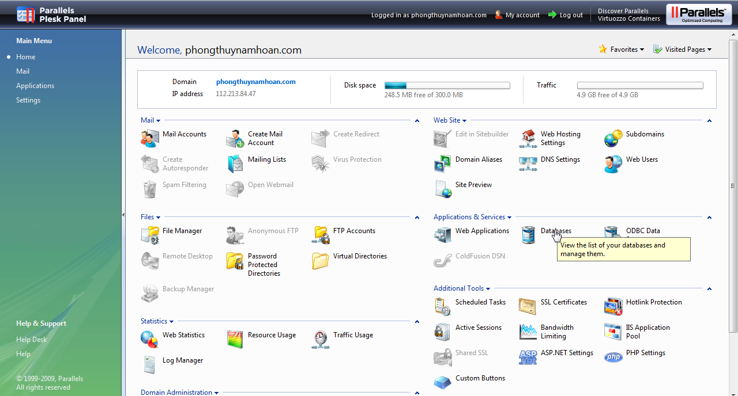Click the Web Statistics icon

coord(150,339)
